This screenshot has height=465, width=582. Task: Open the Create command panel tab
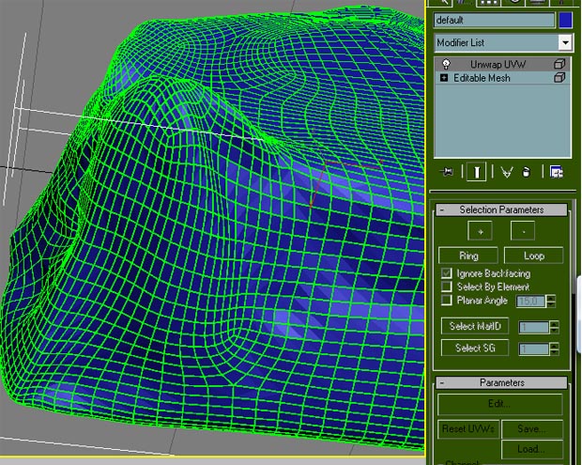click(x=442, y=2)
